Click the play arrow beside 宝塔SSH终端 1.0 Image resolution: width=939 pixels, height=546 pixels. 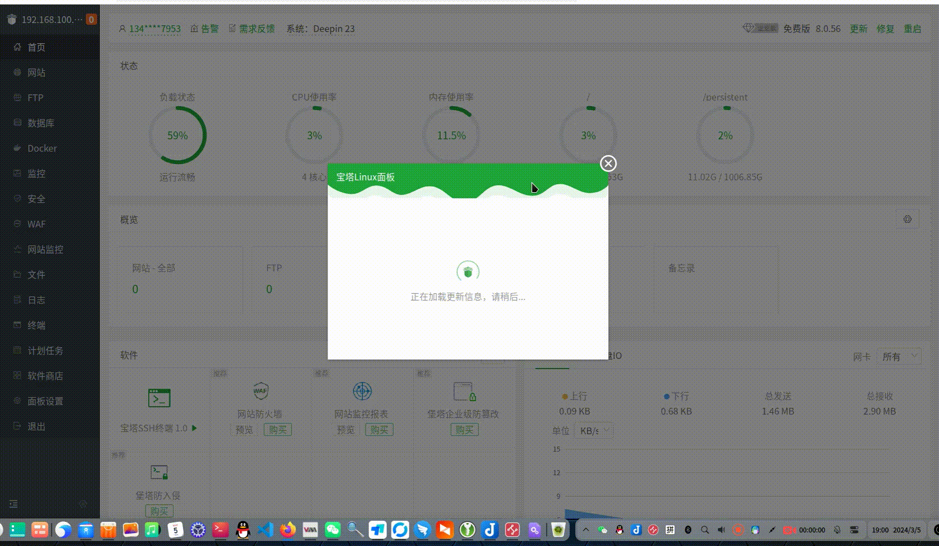[x=194, y=428]
